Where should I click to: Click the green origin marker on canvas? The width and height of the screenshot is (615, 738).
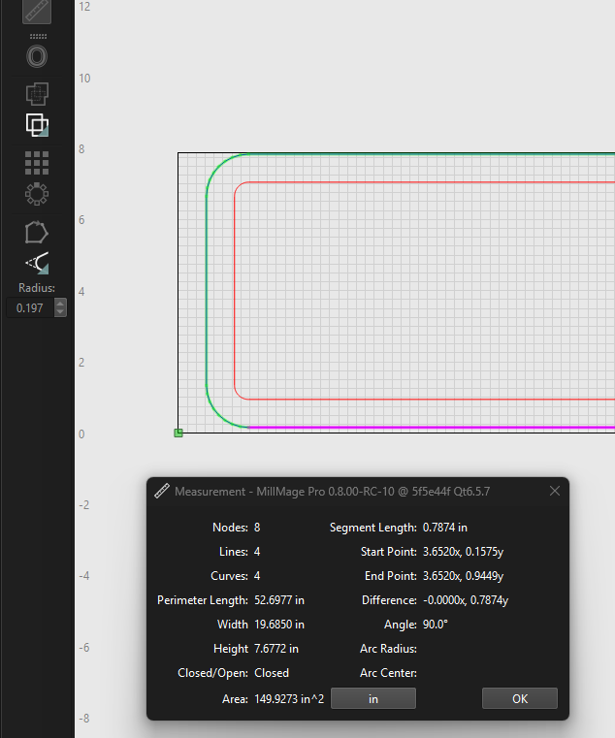pos(178,433)
